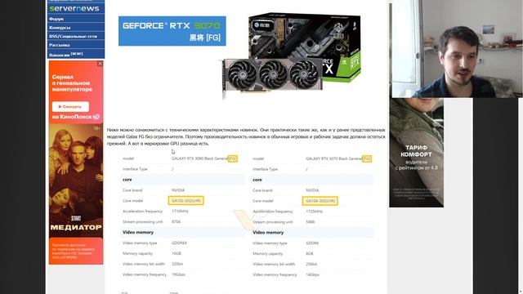Screen dimensions: 523x294
Task: Click 'Interface Type' label in the RTX 3080 table
Action: tap(135, 169)
